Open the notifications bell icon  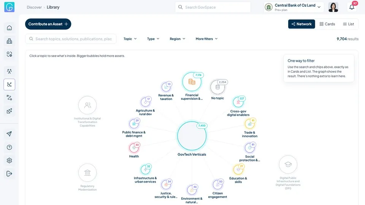352,7
